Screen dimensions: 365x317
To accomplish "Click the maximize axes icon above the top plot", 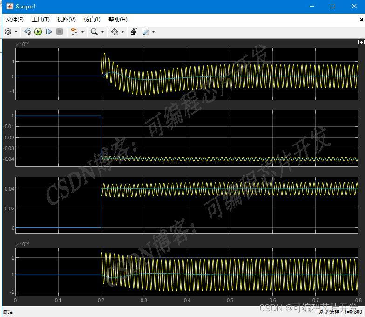I will click(x=361, y=42).
